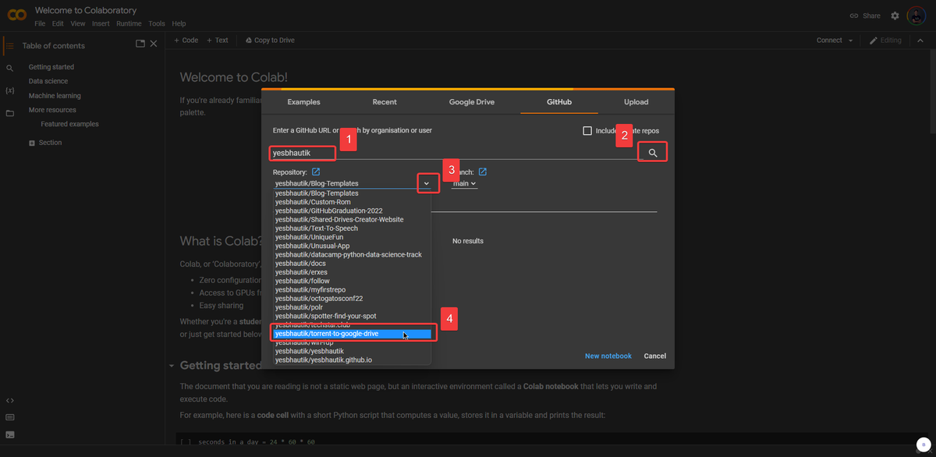Image resolution: width=936 pixels, height=457 pixels.
Task: Open the terminal icon in sidebar
Action: (10, 434)
